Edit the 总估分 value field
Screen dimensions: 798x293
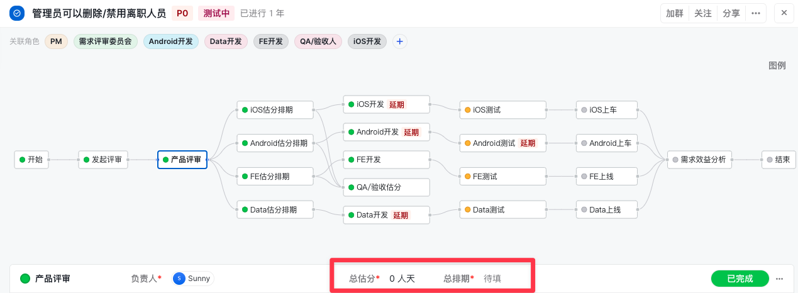tap(402, 279)
